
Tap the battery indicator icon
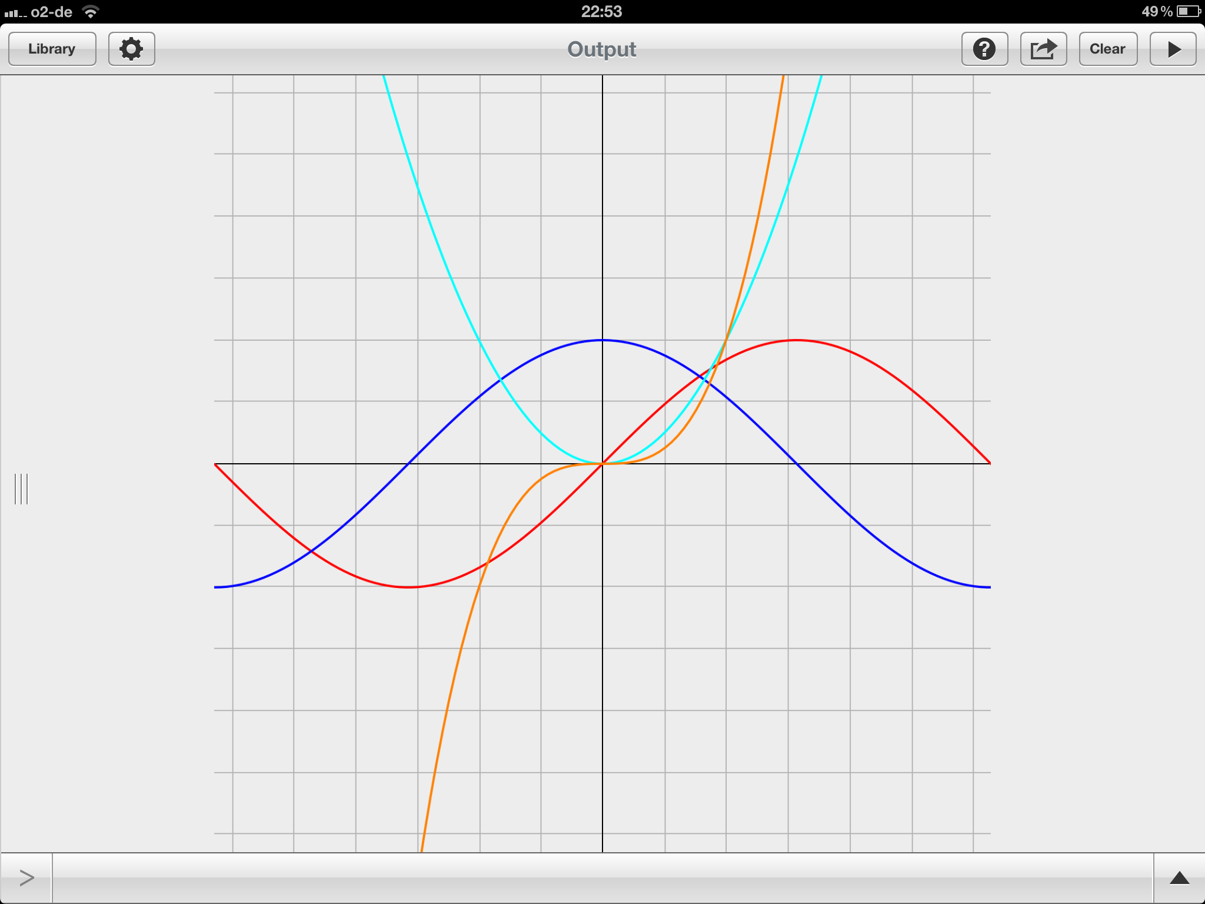click(x=1189, y=11)
